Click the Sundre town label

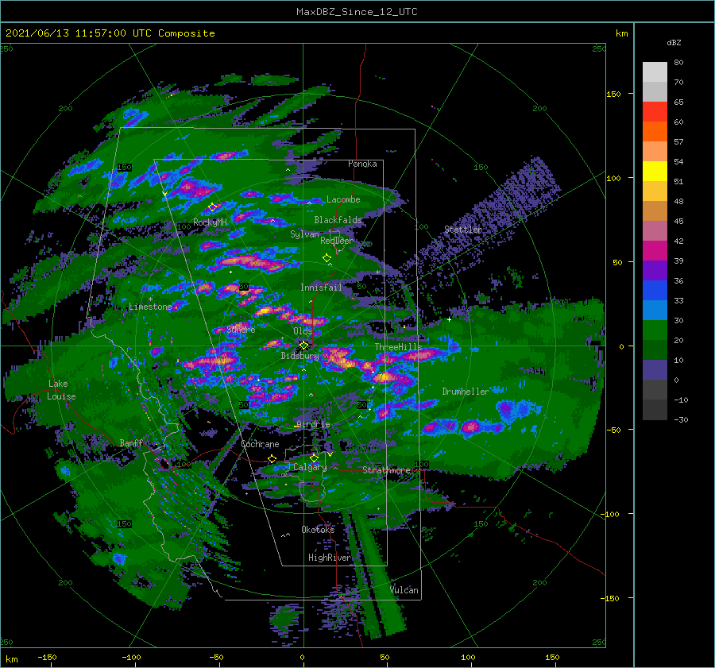pos(242,329)
